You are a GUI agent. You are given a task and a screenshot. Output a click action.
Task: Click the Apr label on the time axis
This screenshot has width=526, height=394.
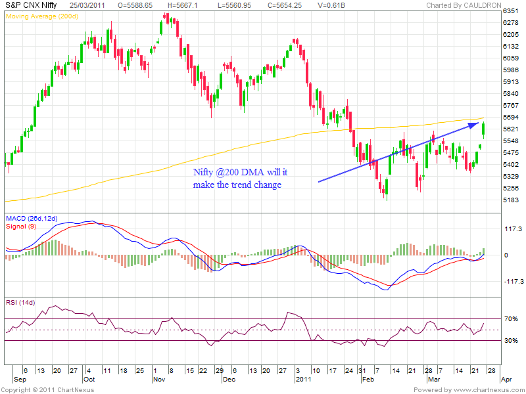(x=506, y=379)
